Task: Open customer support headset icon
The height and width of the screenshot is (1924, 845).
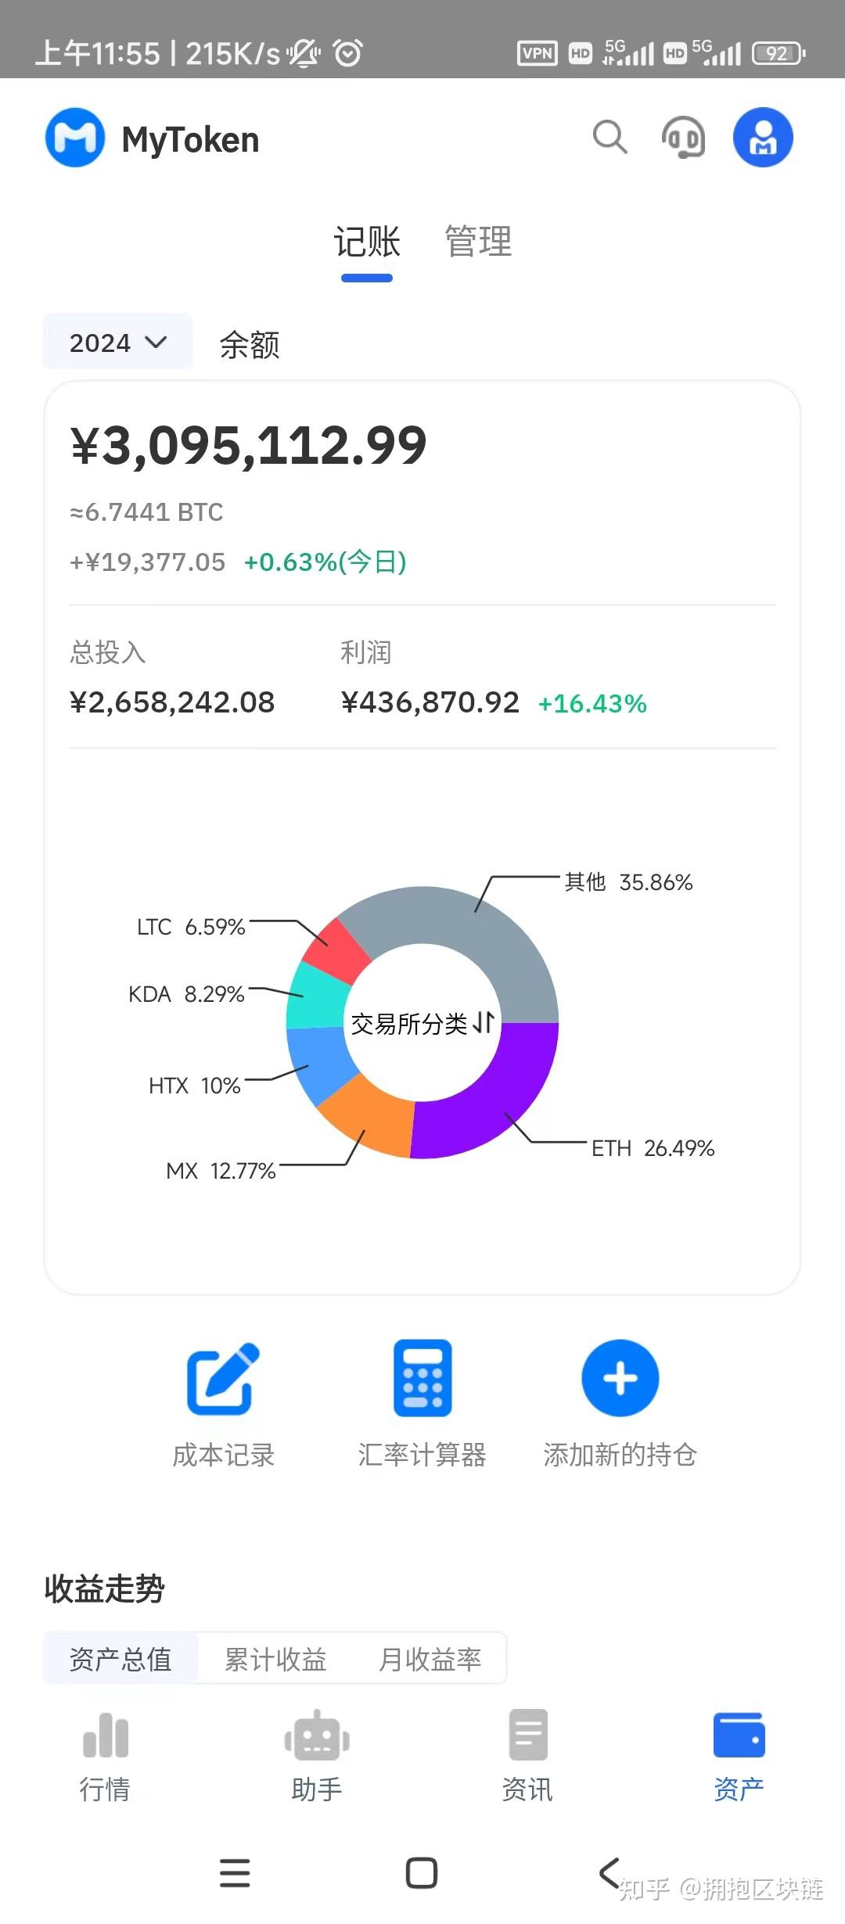Action: coord(683,138)
